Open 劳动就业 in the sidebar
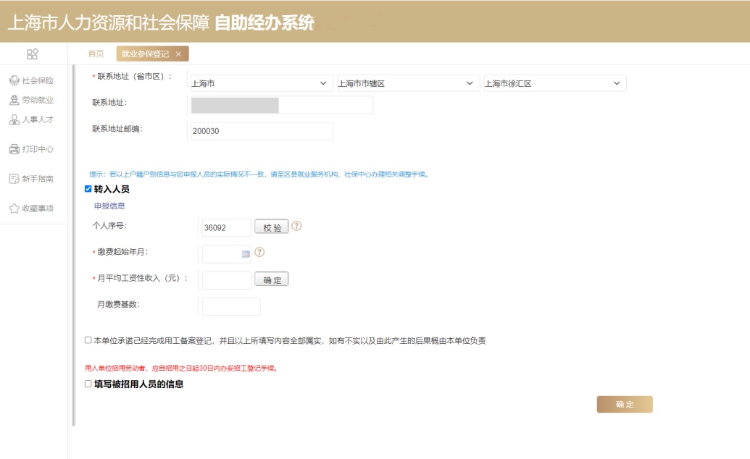Image resolution: width=750 pixels, height=459 pixels. click(x=31, y=100)
